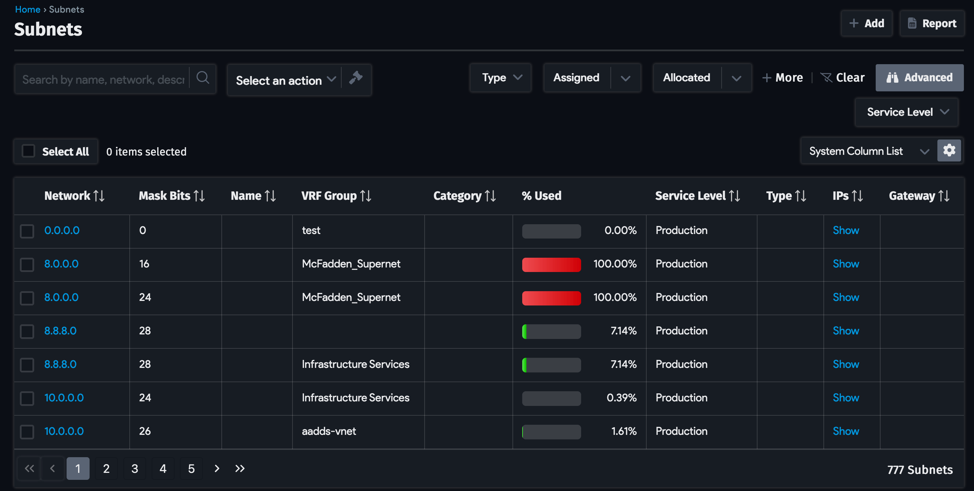
Task: Click the Add subnet button
Action: [x=866, y=23]
